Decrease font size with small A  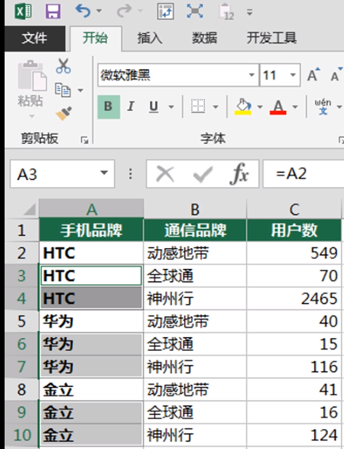336,74
